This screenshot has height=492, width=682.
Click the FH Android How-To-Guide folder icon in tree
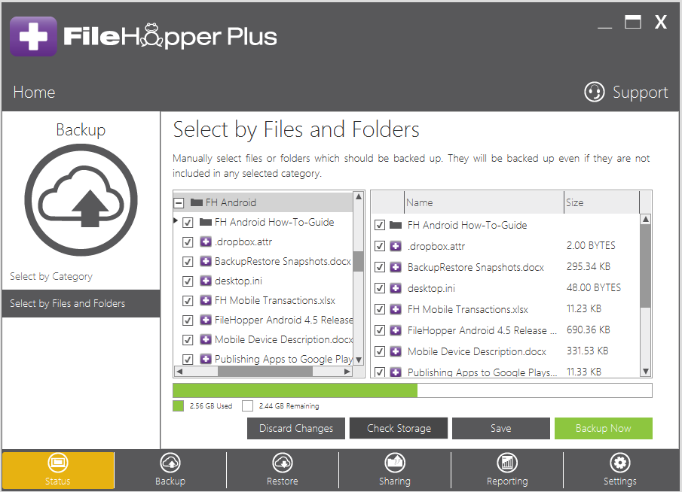pos(206,222)
